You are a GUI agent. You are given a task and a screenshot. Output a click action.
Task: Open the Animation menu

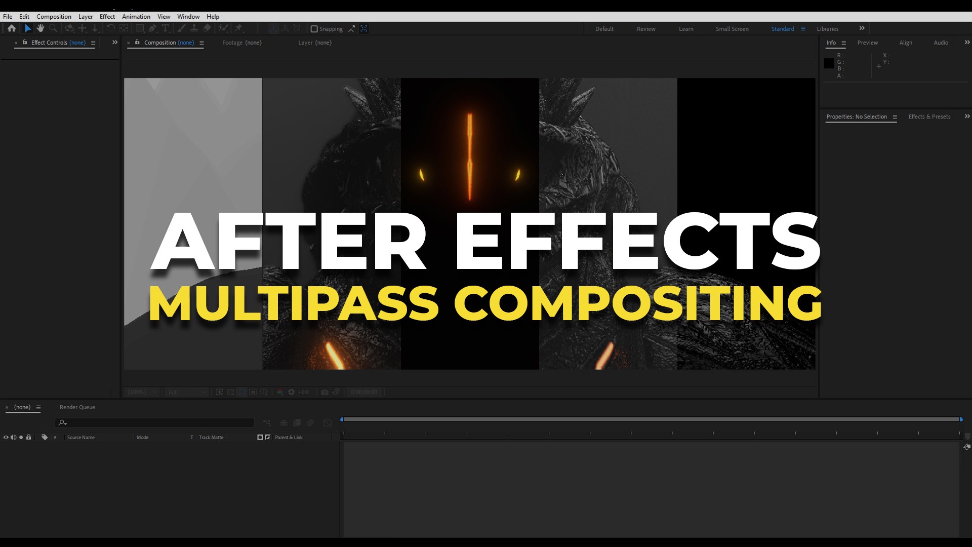136,17
